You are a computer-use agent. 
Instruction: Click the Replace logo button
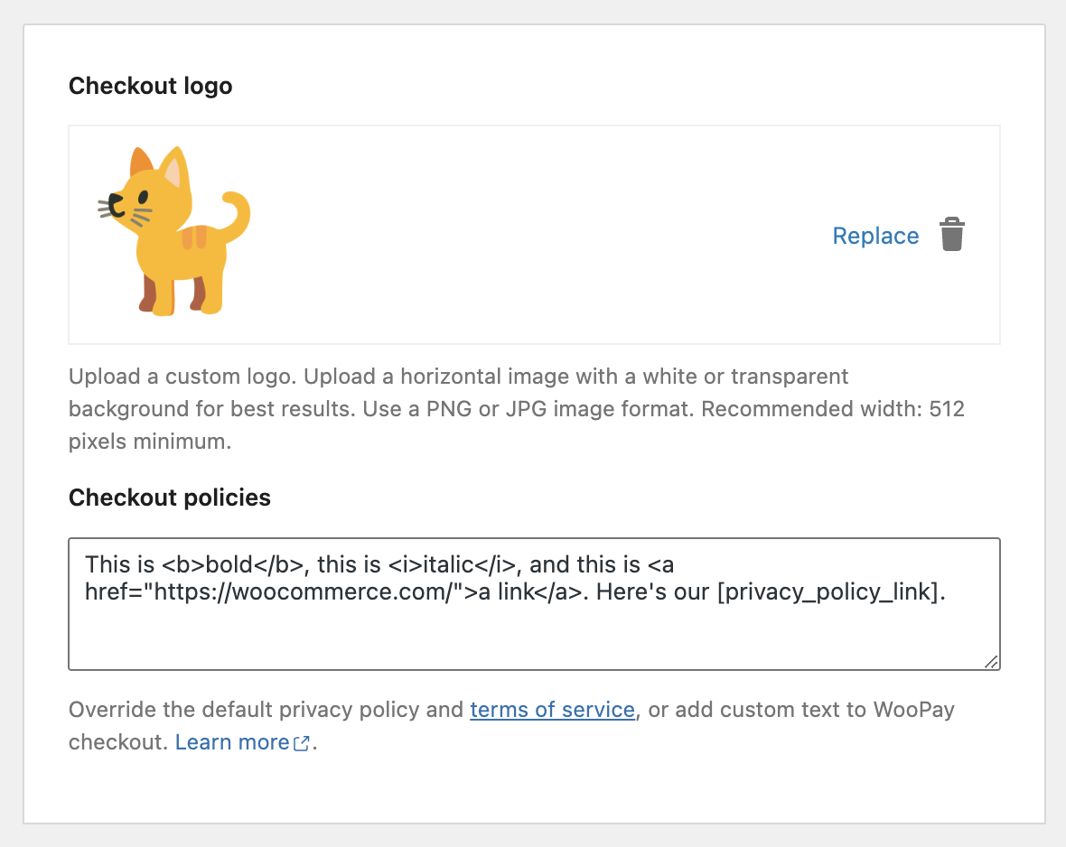875,236
